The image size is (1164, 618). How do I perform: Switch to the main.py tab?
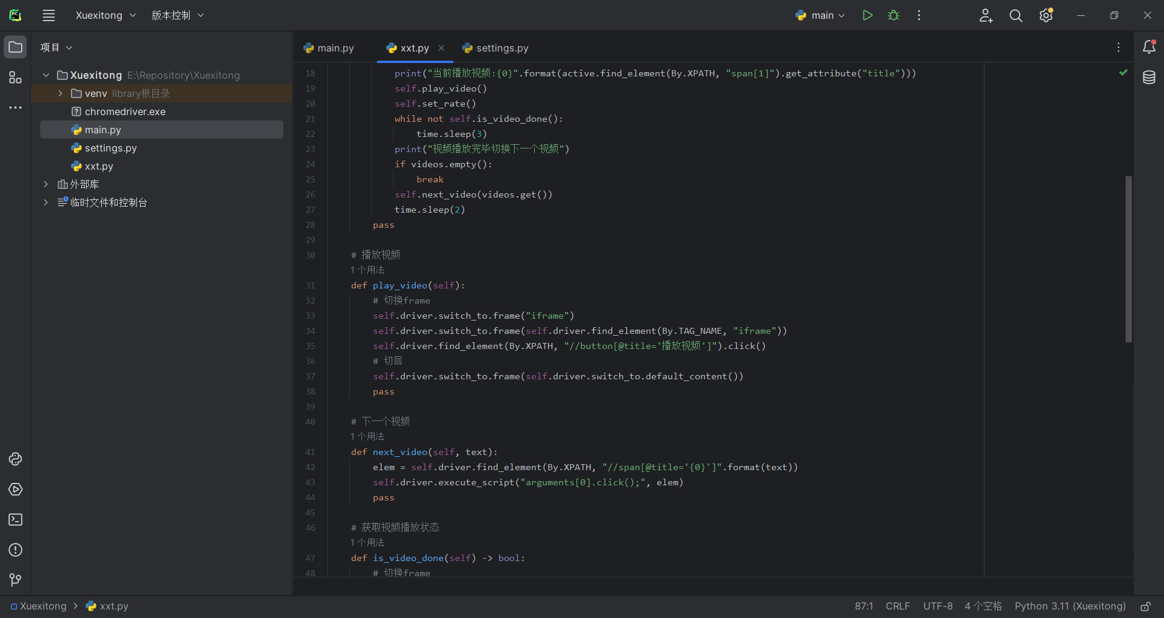point(329,48)
